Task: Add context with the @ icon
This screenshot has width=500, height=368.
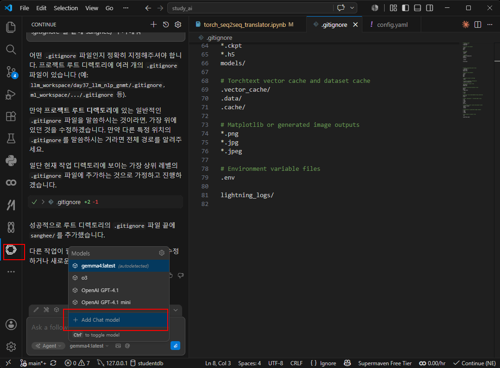Action: [127, 346]
